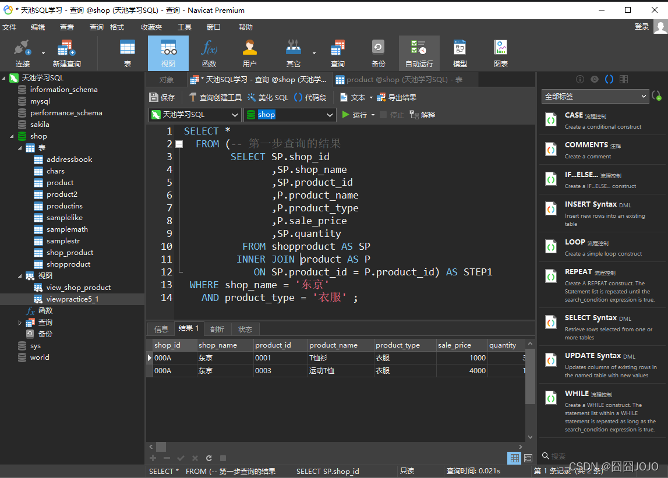Select the 信息 (Message) result tab
This screenshot has width=668, height=478.
click(x=161, y=330)
